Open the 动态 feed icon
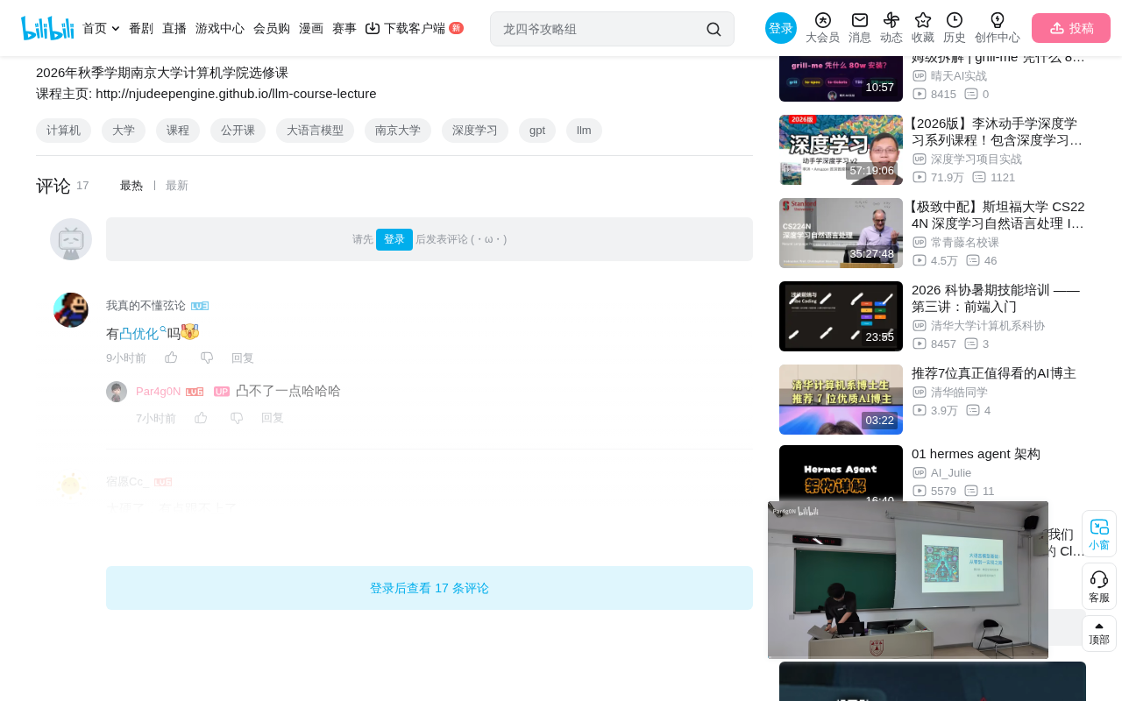The width and height of the screenshot is (1122, 701). [891, 28]
